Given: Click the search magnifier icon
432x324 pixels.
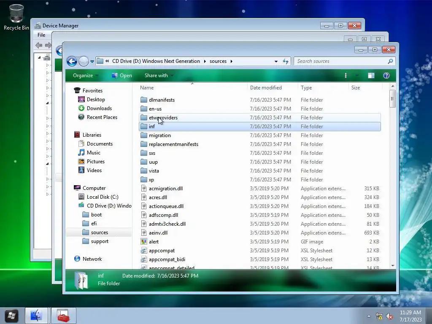Looking at the screenshot, I should point(390,61).
